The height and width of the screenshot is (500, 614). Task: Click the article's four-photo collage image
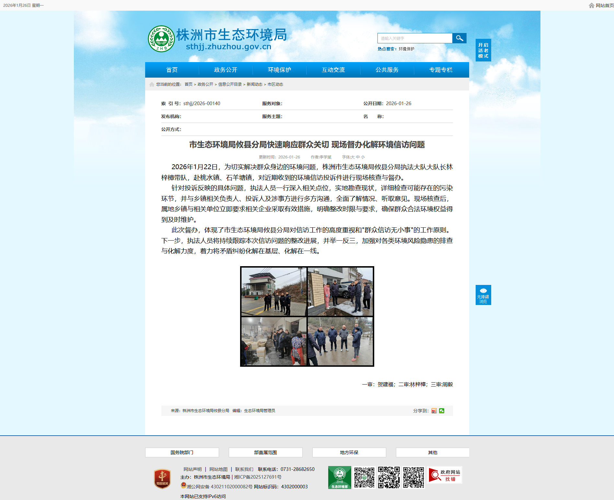point(307,316)
